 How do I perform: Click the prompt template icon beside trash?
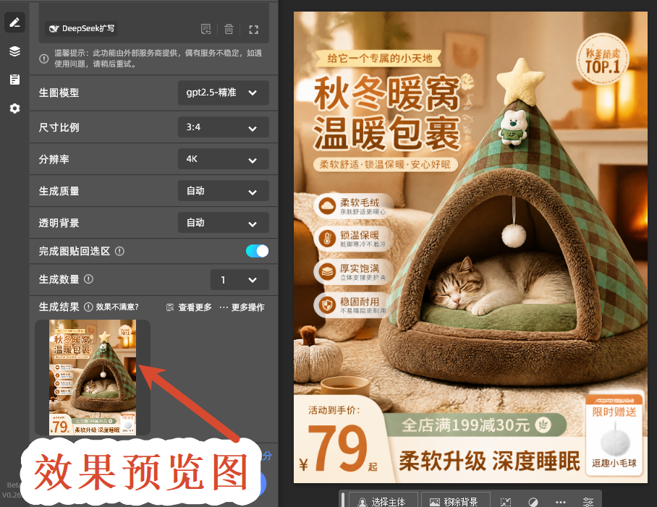pos(205,29)
